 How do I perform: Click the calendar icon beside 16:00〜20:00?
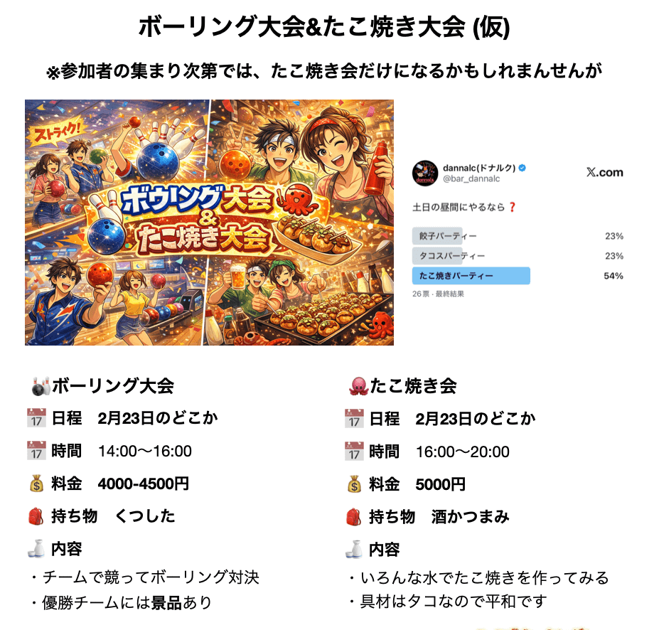click(354, 452)
